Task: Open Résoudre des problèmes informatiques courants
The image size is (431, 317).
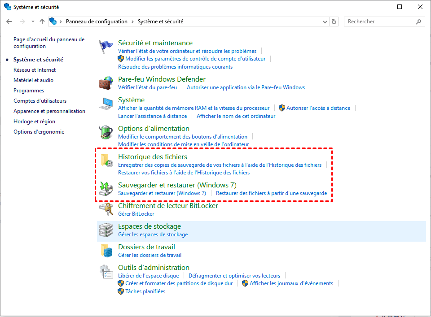Action: click(176, 67)
